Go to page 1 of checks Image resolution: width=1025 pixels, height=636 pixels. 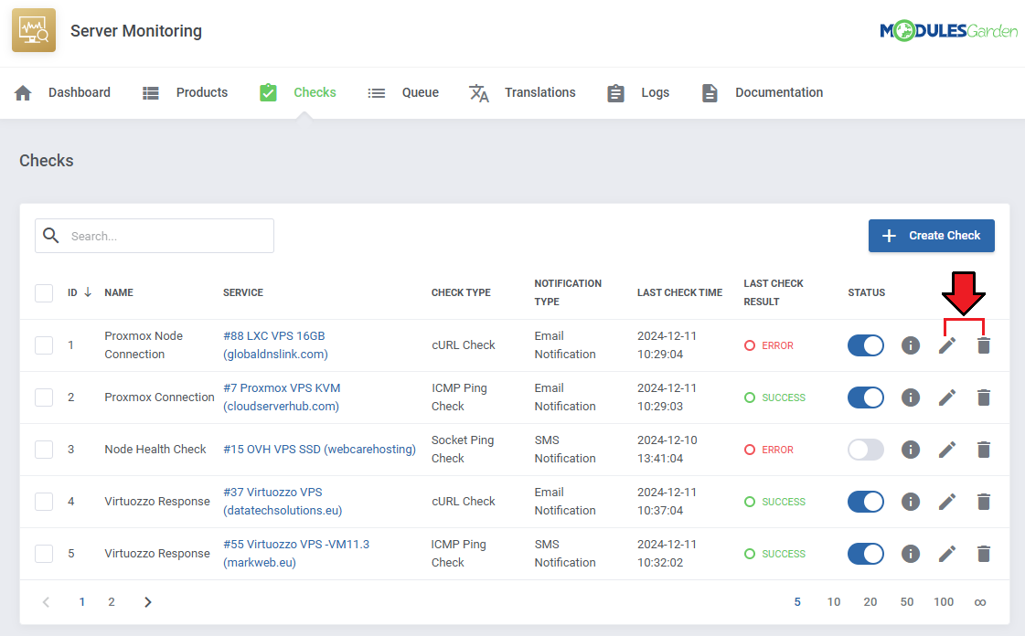click(81, 602)
